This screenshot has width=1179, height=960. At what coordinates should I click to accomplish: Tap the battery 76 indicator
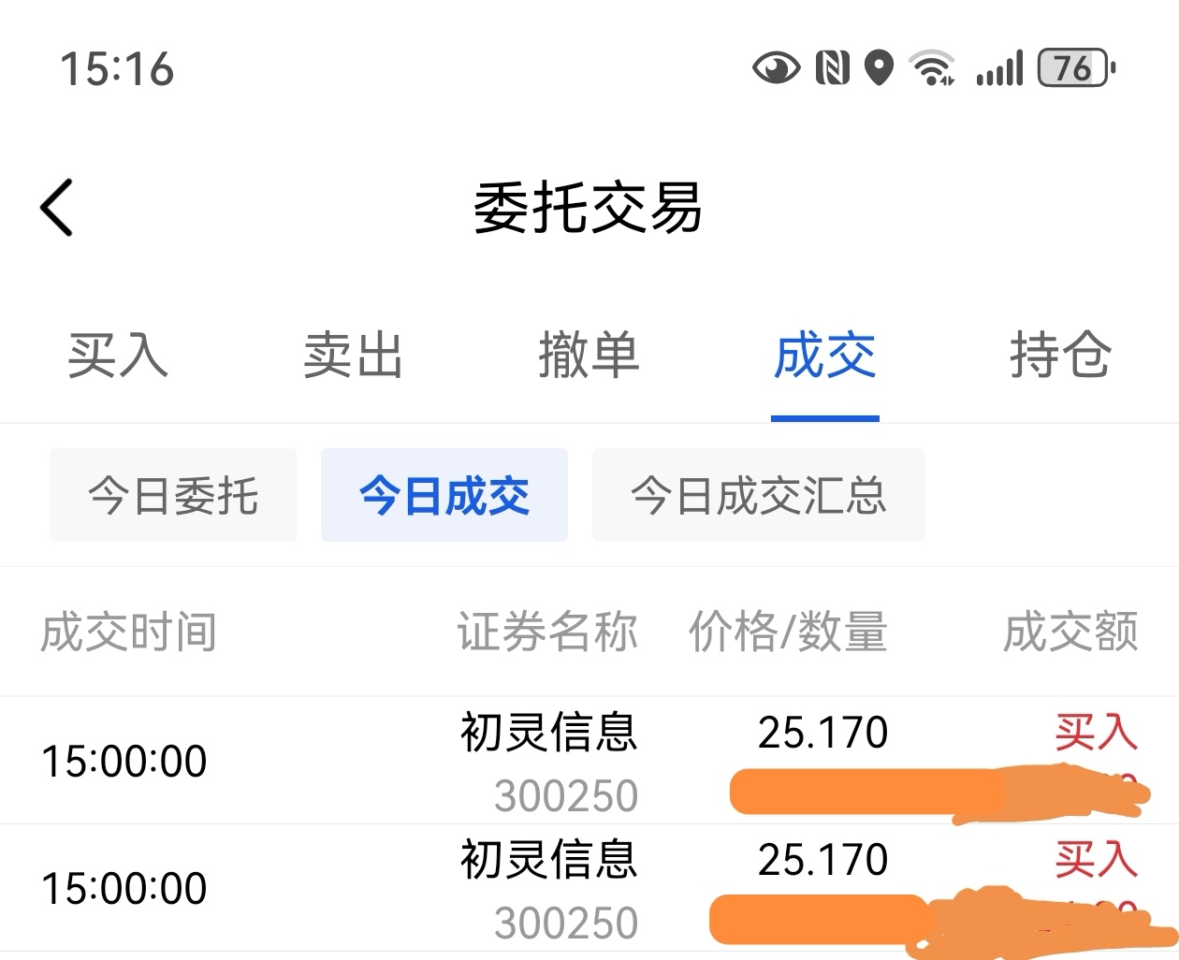[x=1076, y=68]
